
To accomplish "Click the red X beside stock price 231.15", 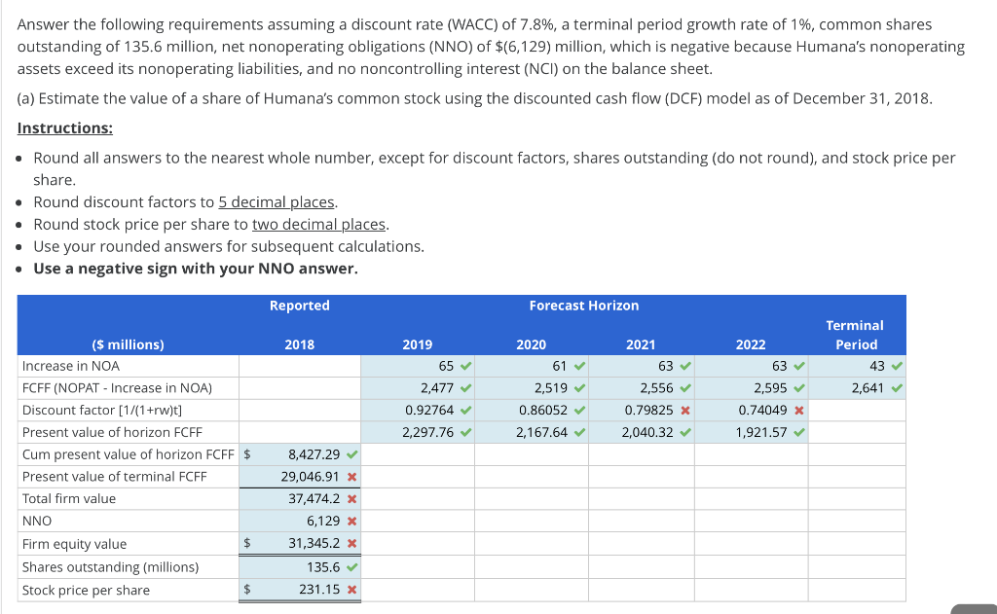I will coord(351,590).
